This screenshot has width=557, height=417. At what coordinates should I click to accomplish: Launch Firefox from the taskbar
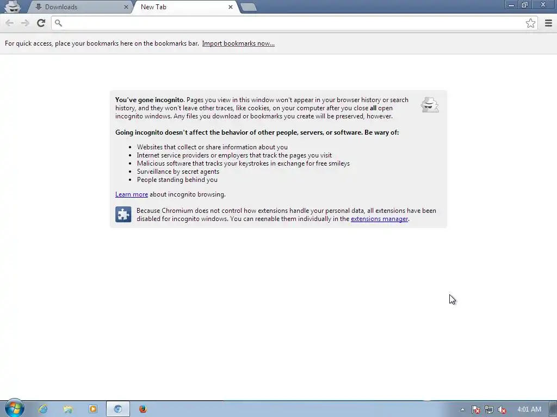coord(143,409)
